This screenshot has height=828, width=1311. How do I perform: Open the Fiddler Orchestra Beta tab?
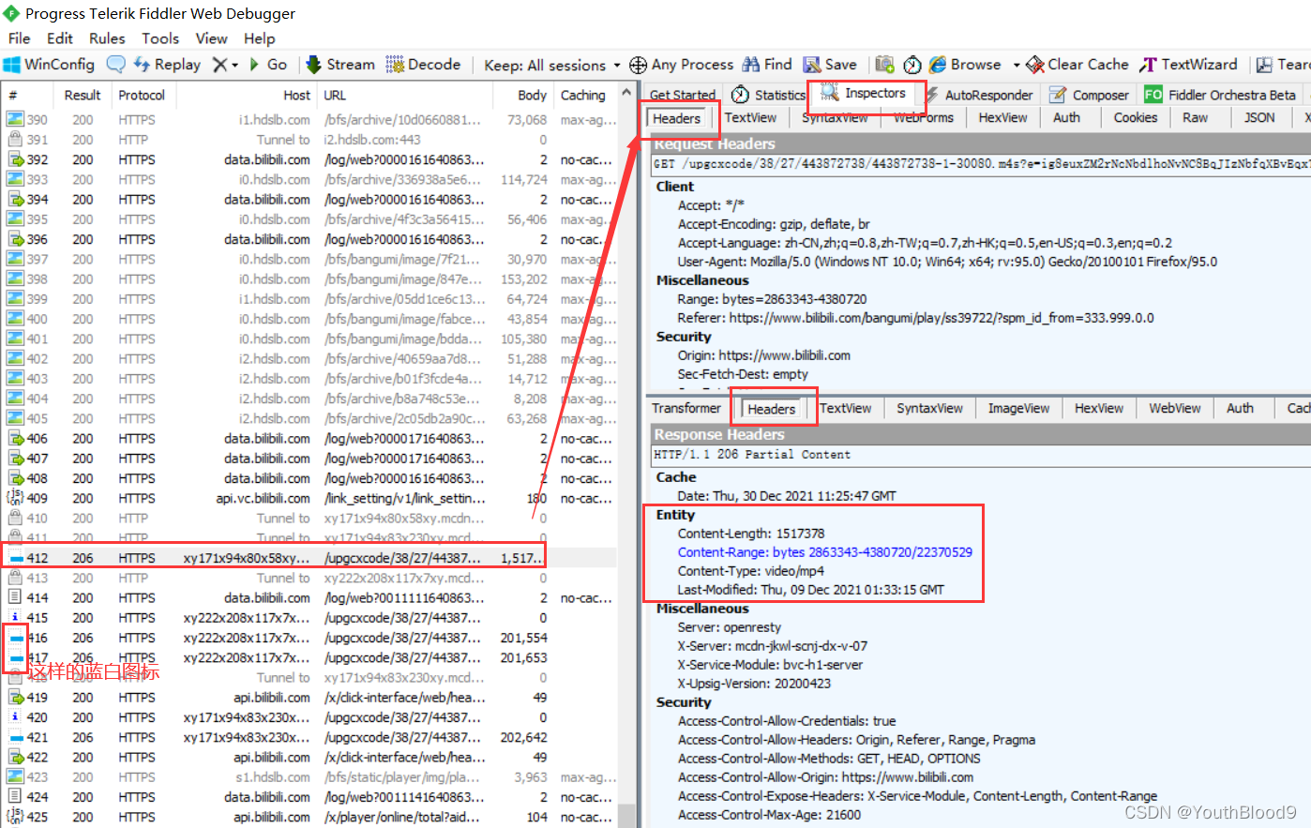1220,95
